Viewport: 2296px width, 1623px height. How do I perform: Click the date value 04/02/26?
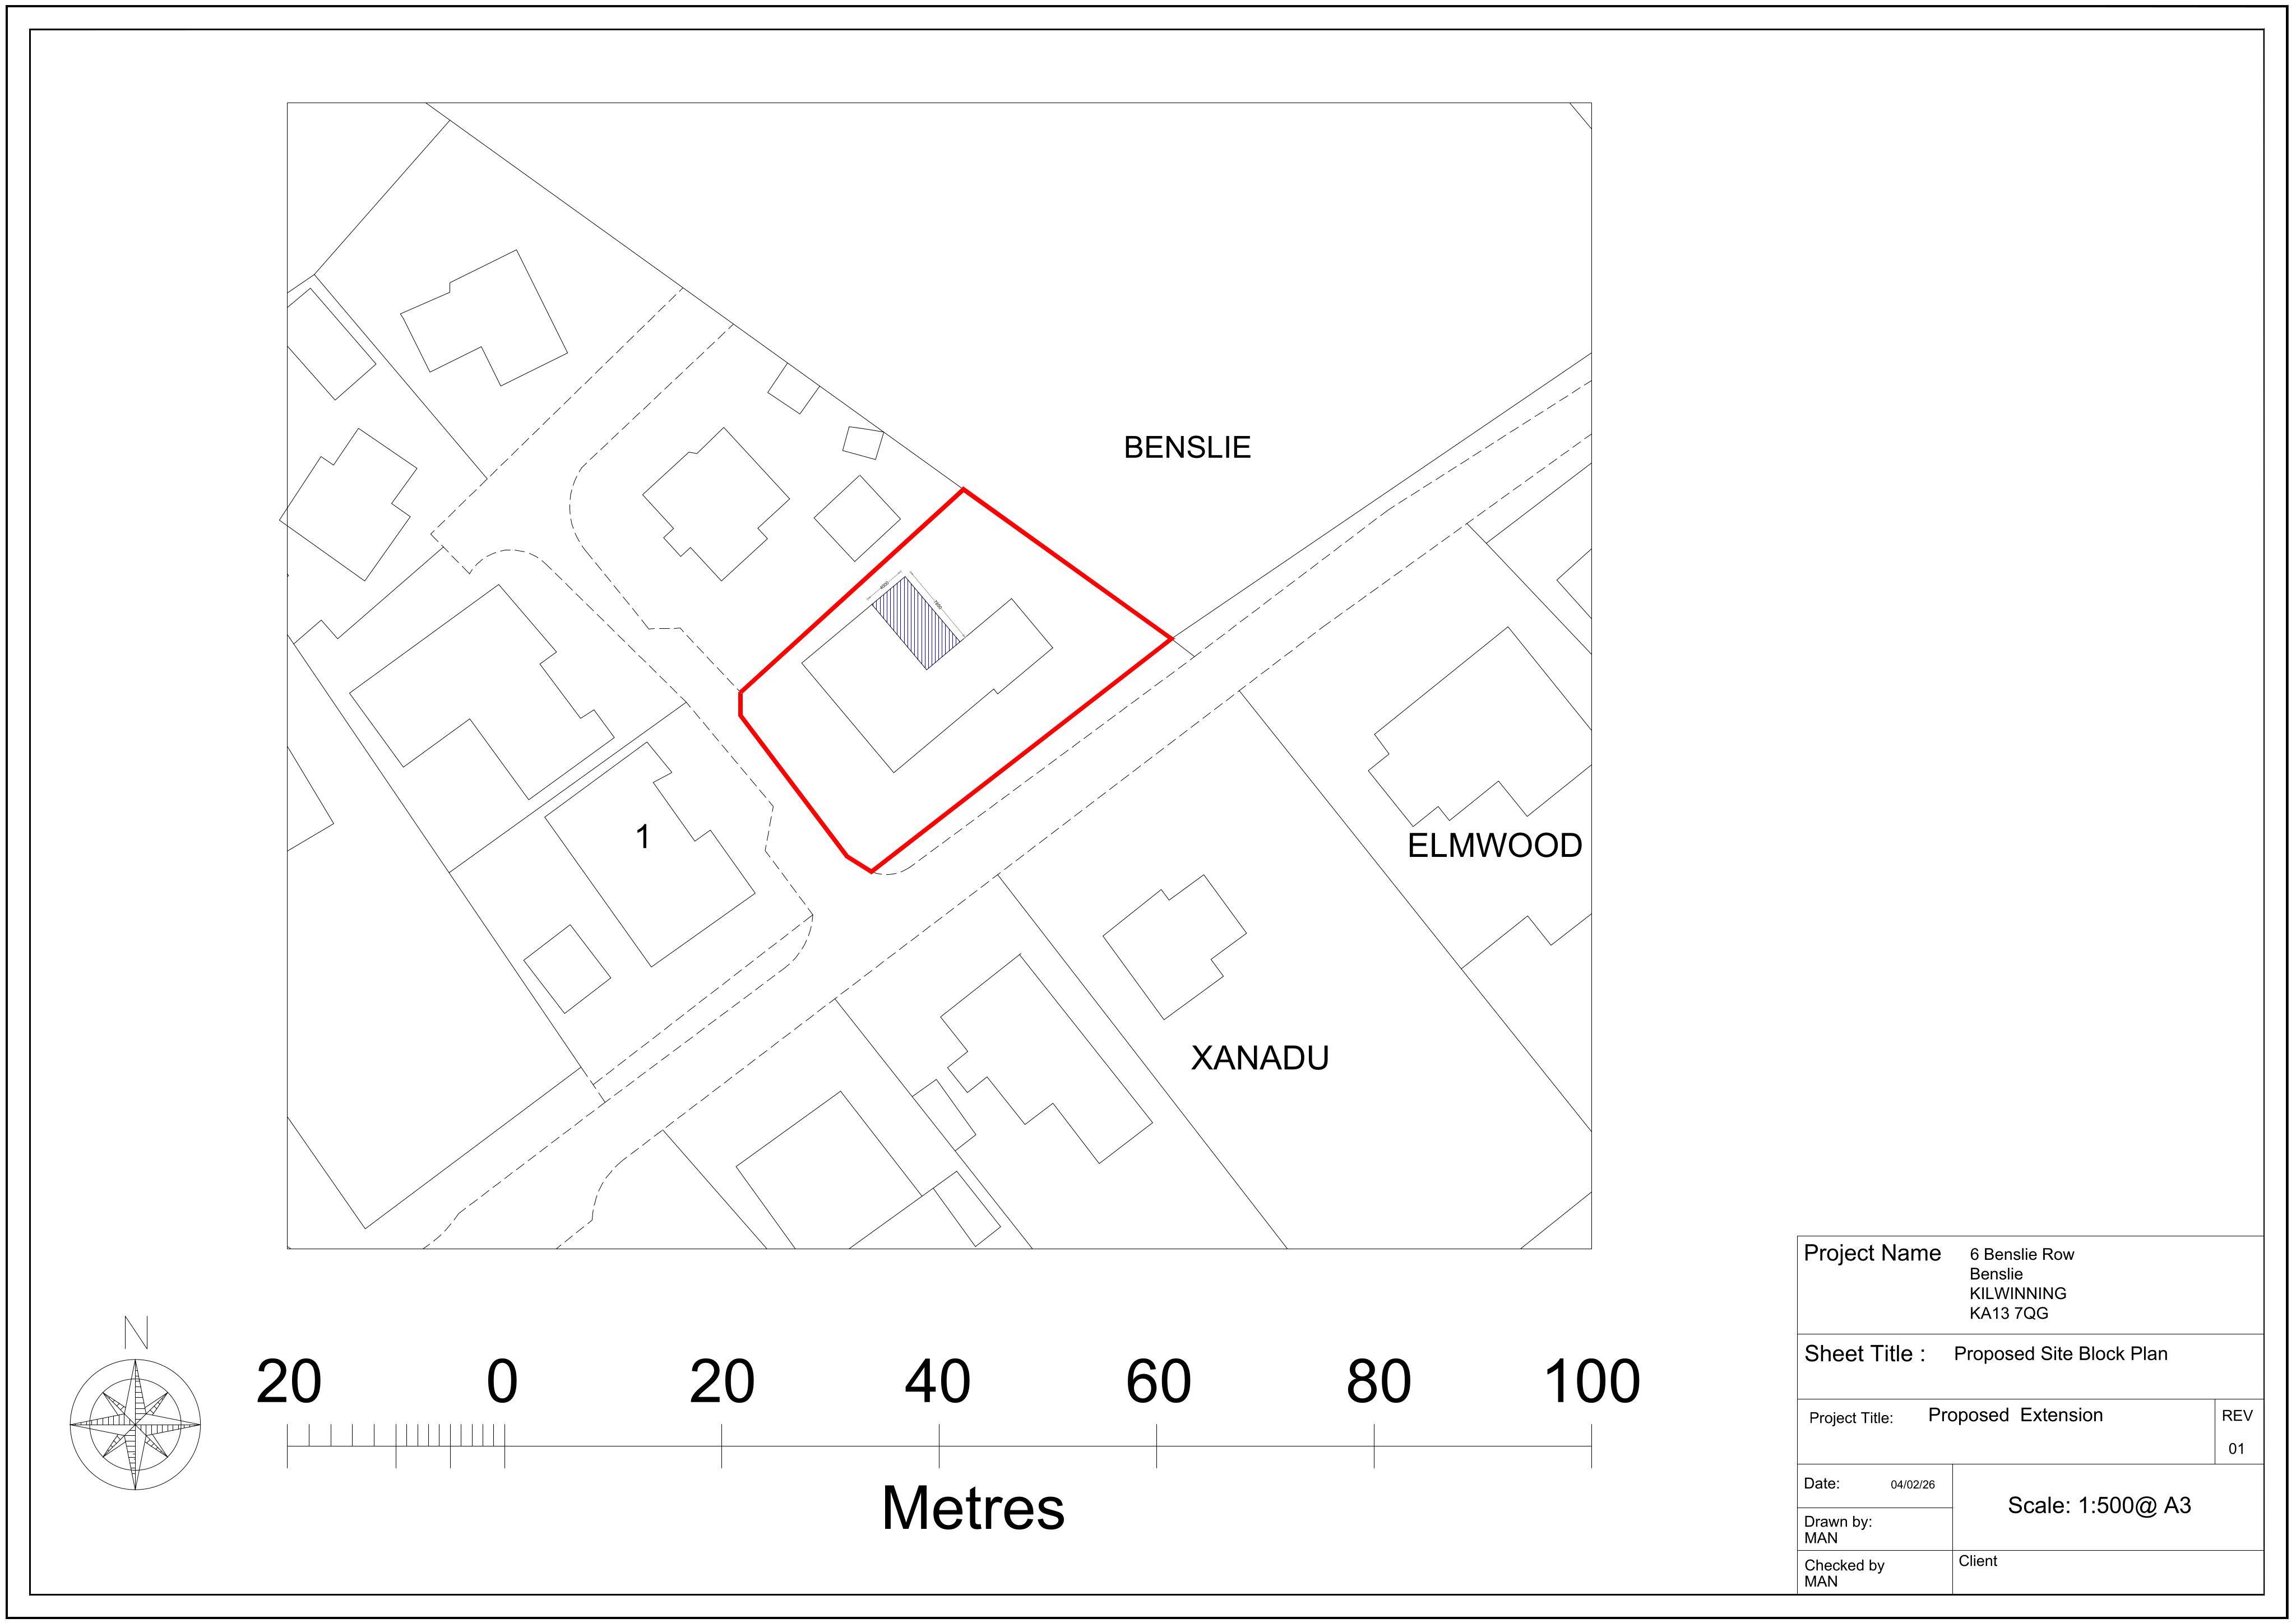(x=1913, y=1485)
